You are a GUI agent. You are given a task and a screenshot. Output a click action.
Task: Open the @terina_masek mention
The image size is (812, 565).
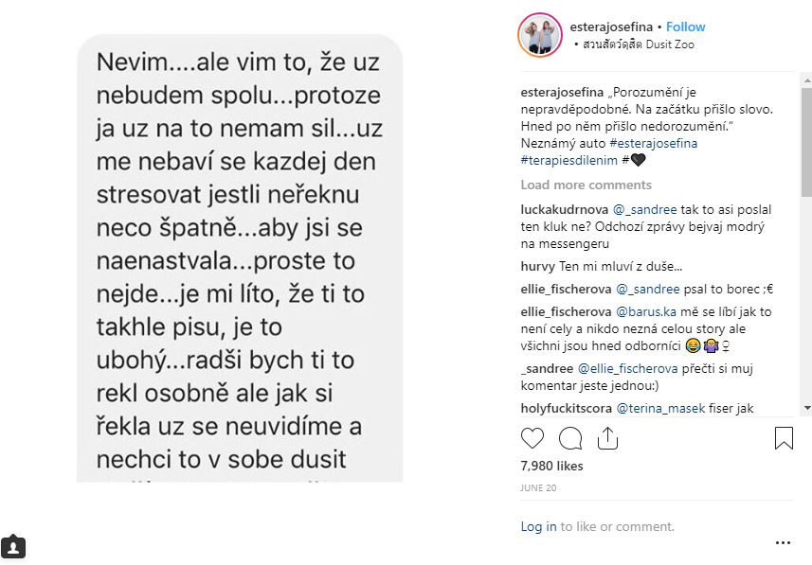pyautogui.click(x=659, y=408)
